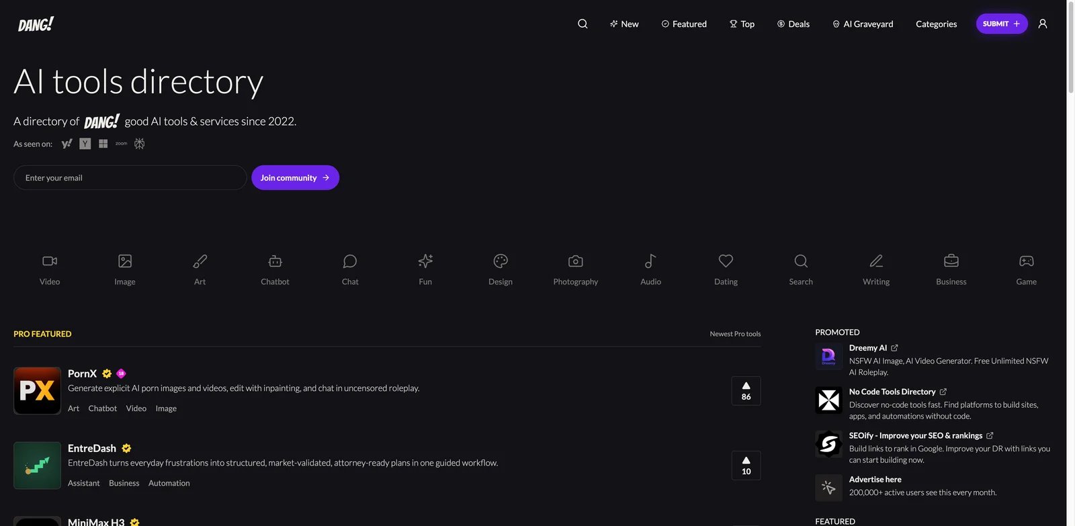1075x526 pixels.
Task: Open the Advertise here link
Action: point(875,480)
